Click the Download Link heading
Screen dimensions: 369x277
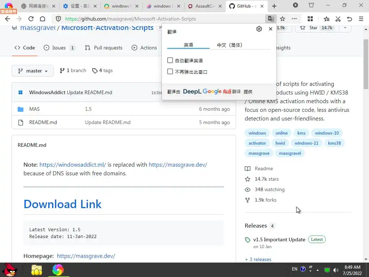[x=63, y=204]
